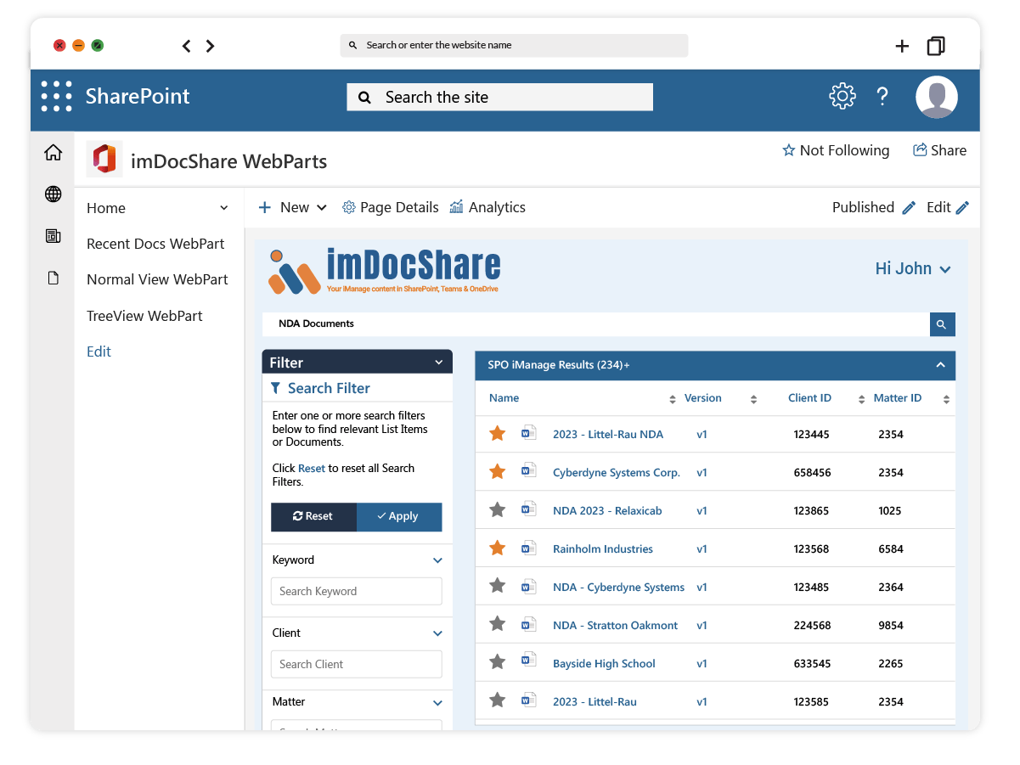Unfavorite 2023 - Littel-Rau NDA star
1020x765 pixels.
[x=498, y=433]
